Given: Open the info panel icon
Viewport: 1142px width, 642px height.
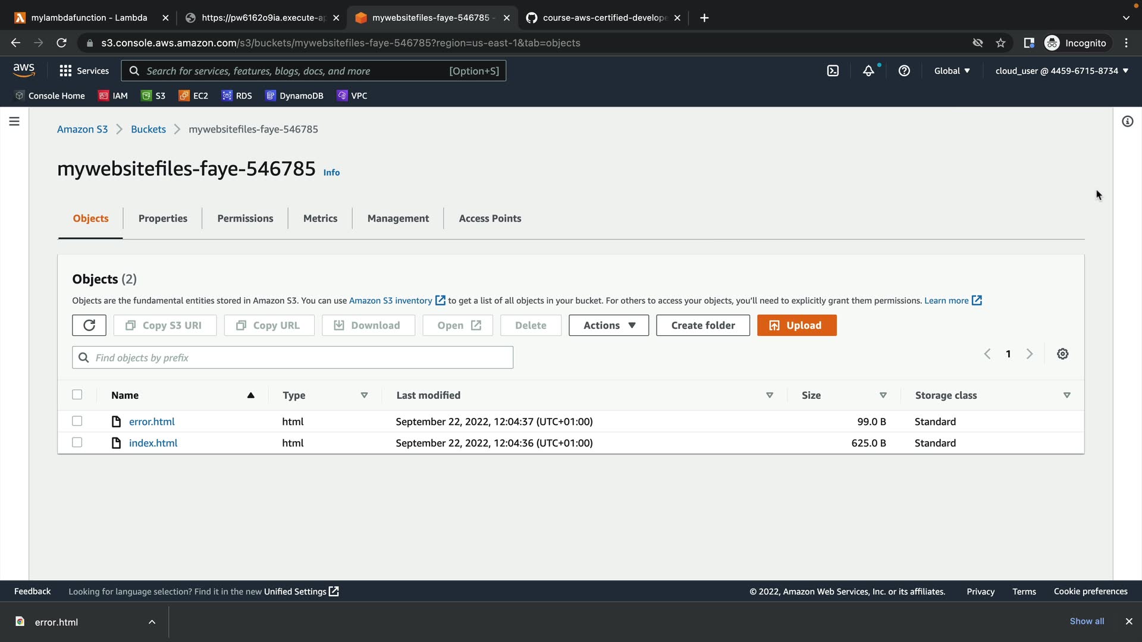Looking at the screenshot, I should tap(1127, 121).
